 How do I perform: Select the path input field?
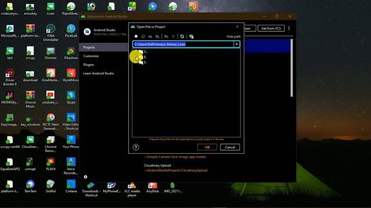click(x=183, y=44)
